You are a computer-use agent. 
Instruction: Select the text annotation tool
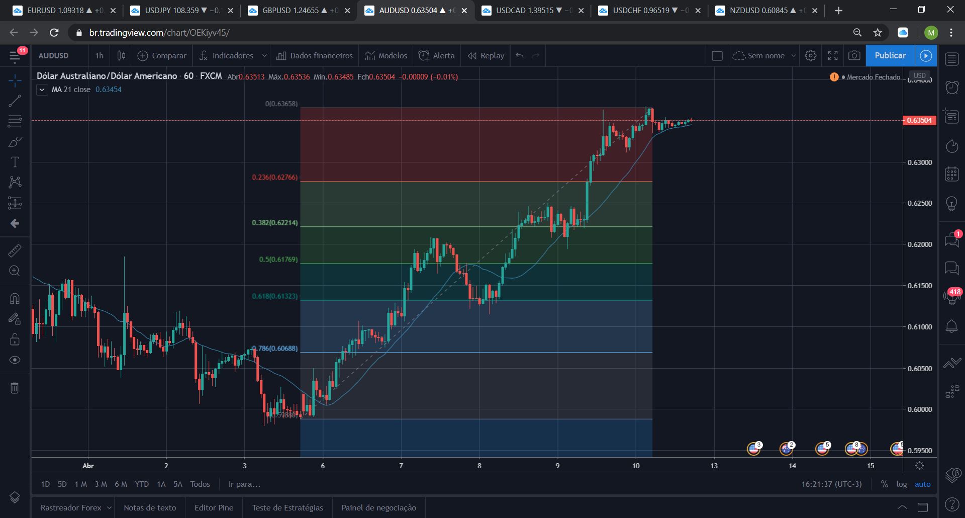15,161
